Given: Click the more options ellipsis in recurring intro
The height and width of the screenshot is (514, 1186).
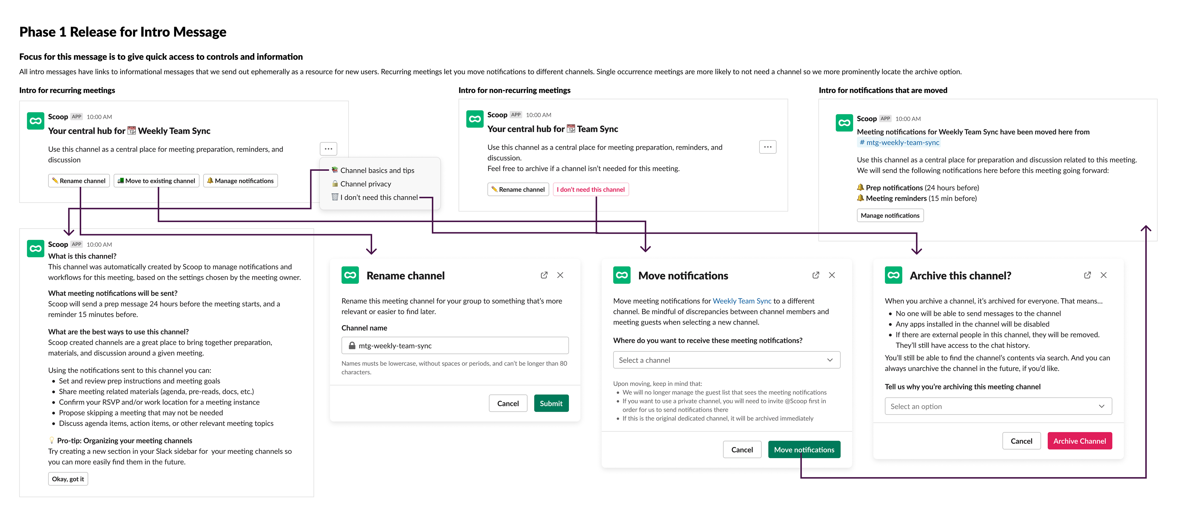Looking at the screenshot, I should click(x=328, y=149).
